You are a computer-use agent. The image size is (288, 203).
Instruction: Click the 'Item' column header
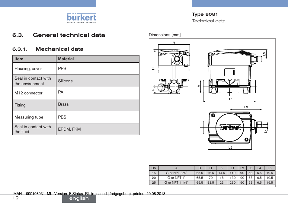[x=34, y=59]
